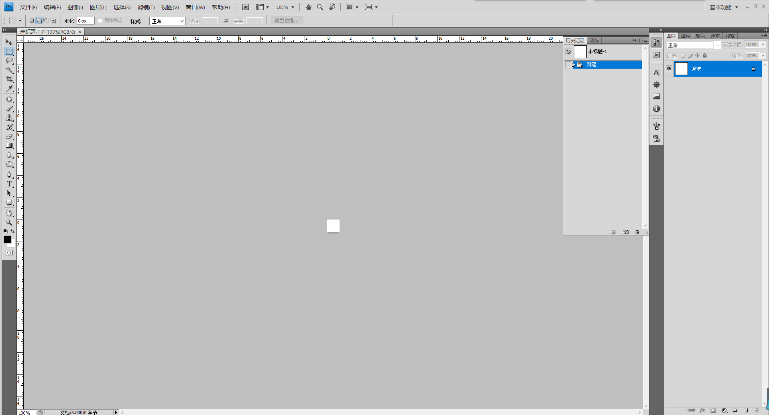Delete current state in History panel

point(637,232)
